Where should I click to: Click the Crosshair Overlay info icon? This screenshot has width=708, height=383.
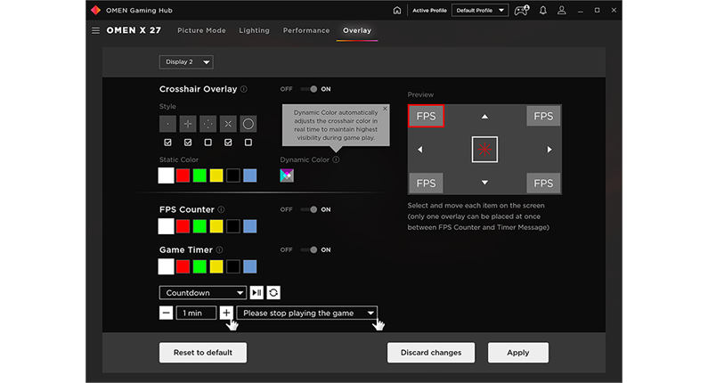click(244, 89)
